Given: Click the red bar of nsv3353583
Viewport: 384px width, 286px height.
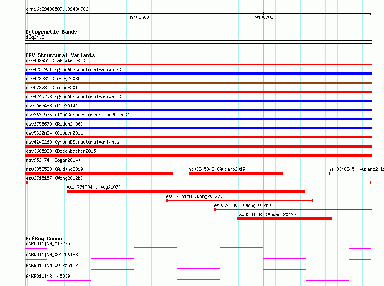Looking at the screenshot, I should pos(99,173).
